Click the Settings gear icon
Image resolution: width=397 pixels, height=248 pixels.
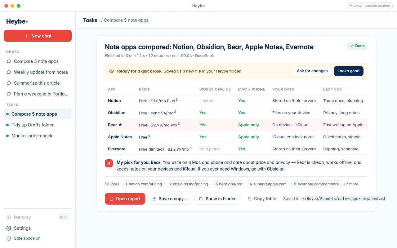(x=9, y=228)
